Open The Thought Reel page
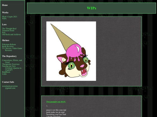This screenshot has height=117, width=157. (9, 29)
